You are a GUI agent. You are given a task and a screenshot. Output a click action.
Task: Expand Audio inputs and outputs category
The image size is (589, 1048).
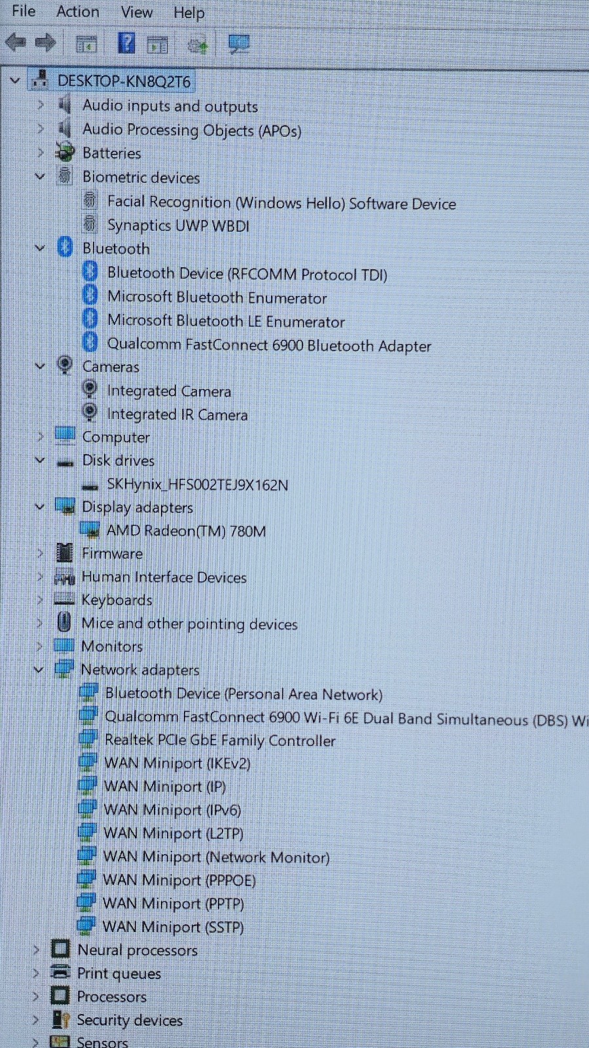pos(41,105)
